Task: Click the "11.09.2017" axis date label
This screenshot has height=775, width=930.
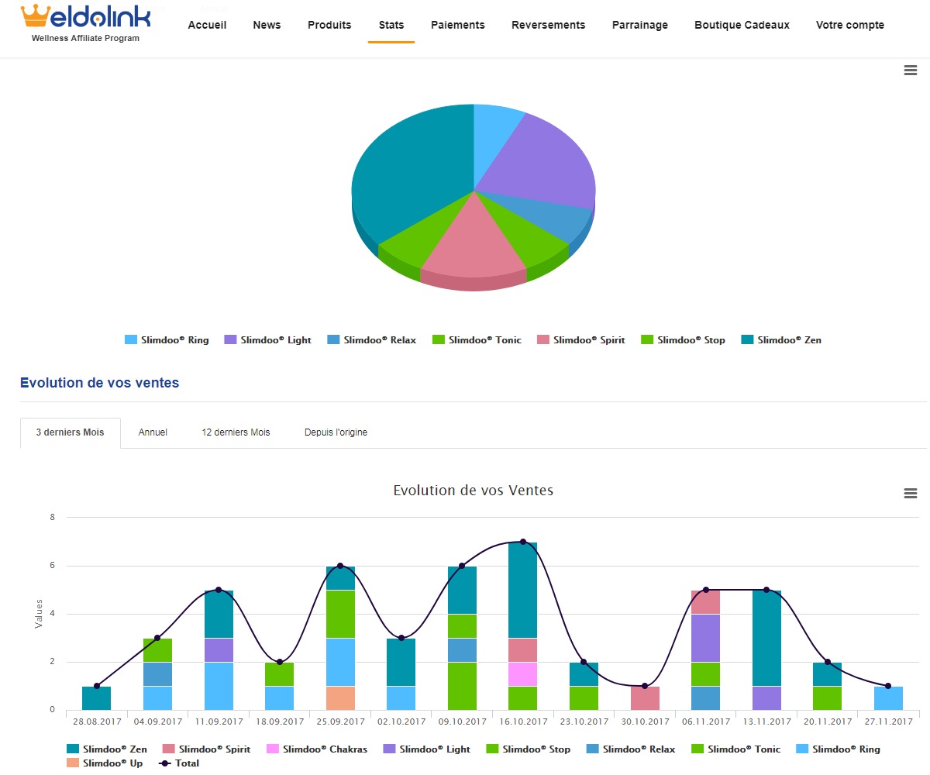Action: [x=219, y=722]
